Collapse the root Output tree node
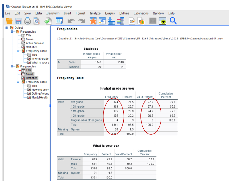Viewport: 236px width, 181px height. [x=7, y=28]
